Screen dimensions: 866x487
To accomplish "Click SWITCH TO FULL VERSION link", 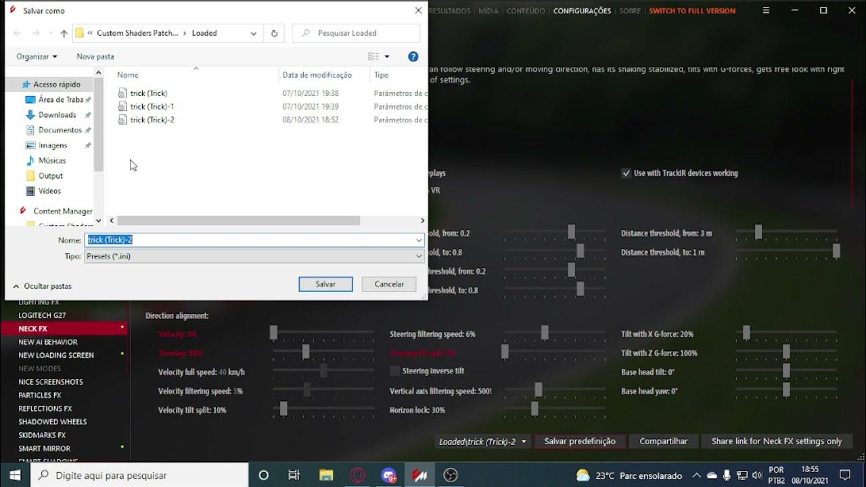I will [x=692, y=11].
